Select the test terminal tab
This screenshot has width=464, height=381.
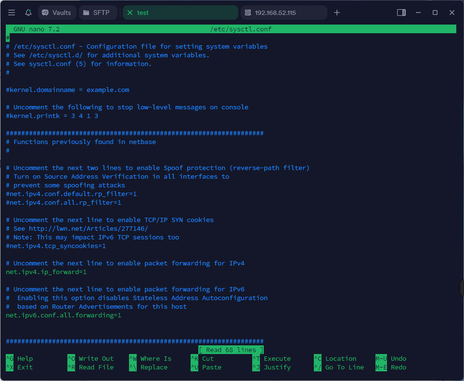pos(180,13)
